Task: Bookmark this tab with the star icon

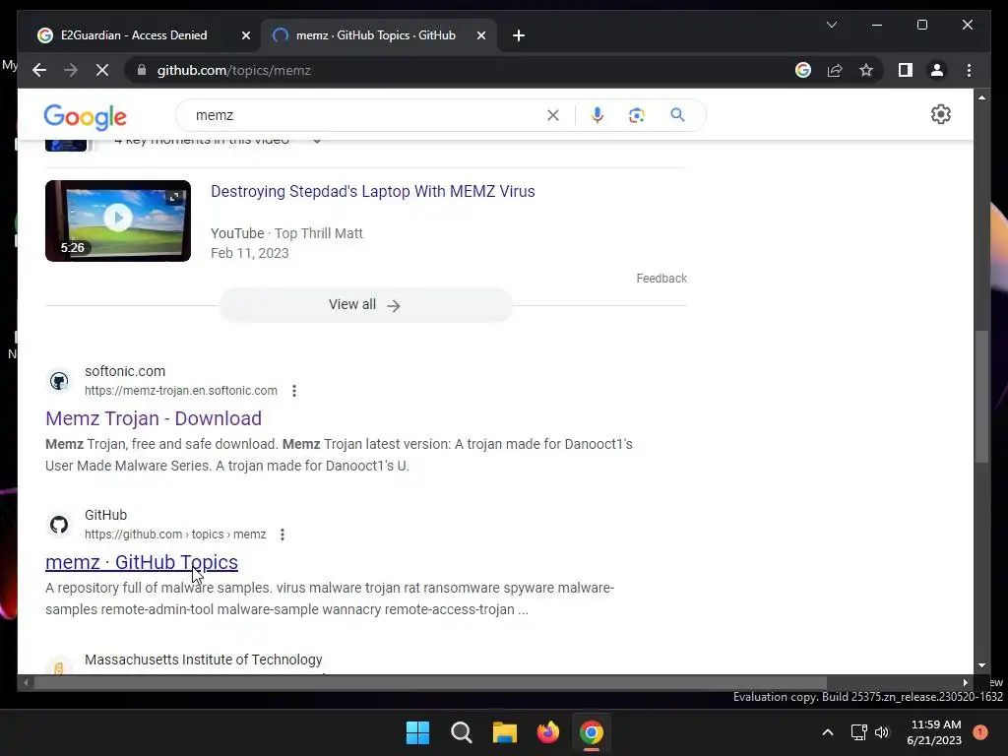Action: click(866, 70)
